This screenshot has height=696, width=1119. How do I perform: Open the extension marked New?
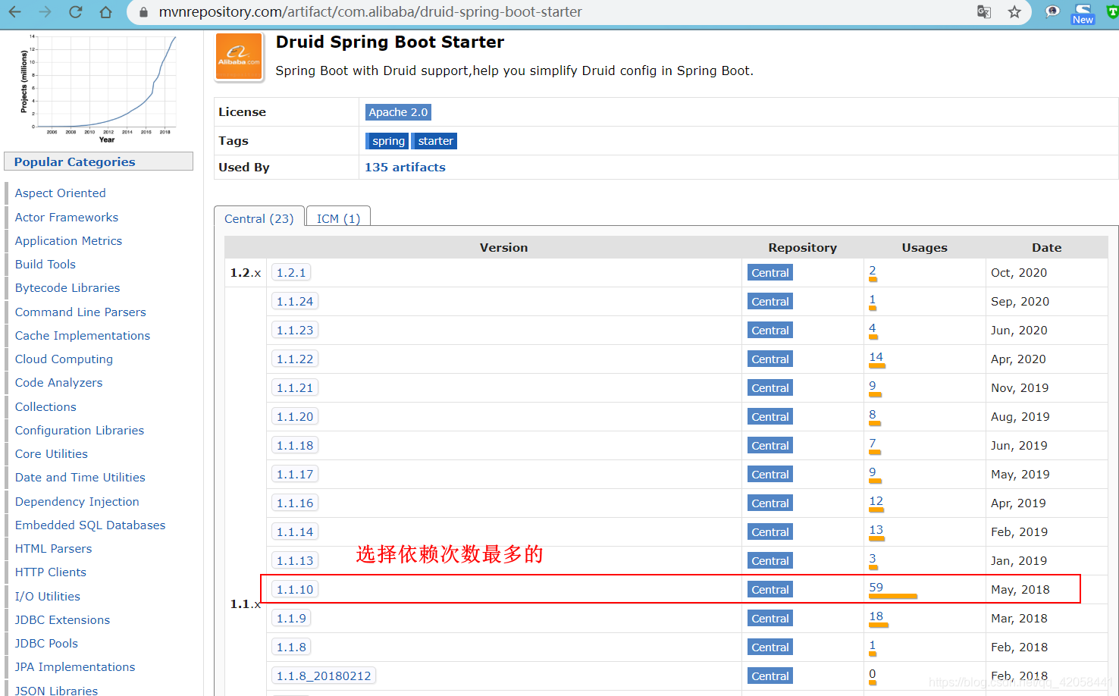point(1083,14)
